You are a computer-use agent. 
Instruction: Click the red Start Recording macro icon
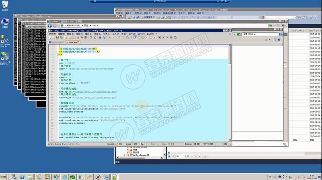[x=160, y=37]
